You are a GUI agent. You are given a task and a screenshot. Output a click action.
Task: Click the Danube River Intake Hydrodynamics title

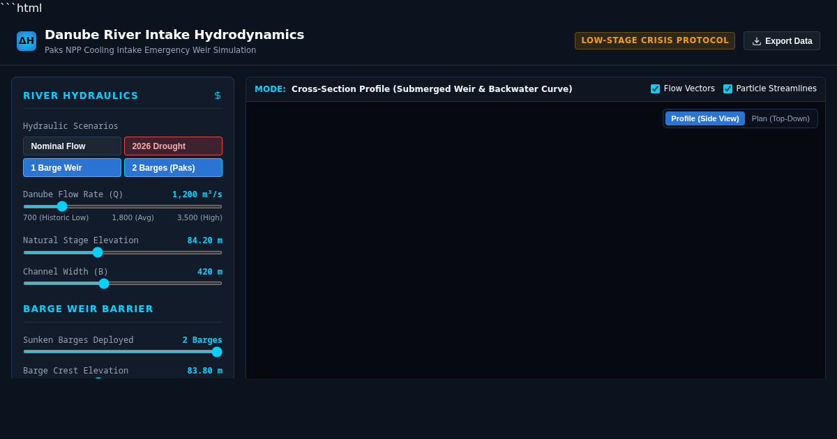click(174, 35)
